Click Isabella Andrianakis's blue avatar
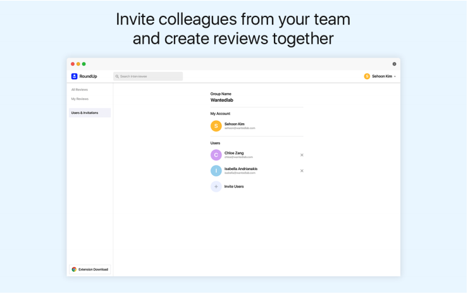The image size is (468, 294). click(216, 171)
